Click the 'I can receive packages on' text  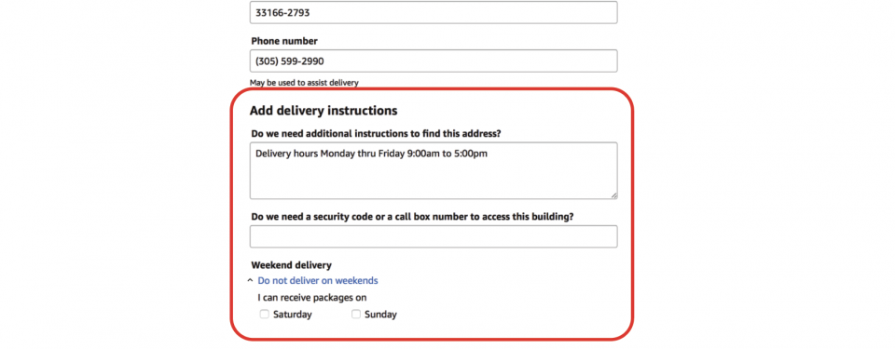coord(312,298)
